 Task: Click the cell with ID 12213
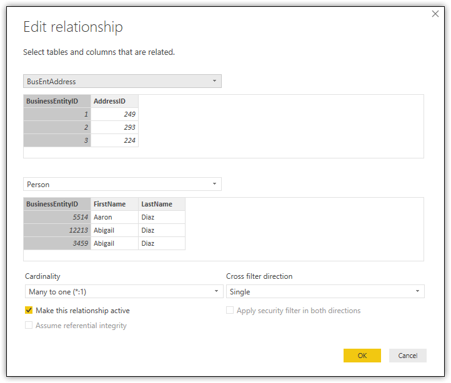(x=57, y=230)
